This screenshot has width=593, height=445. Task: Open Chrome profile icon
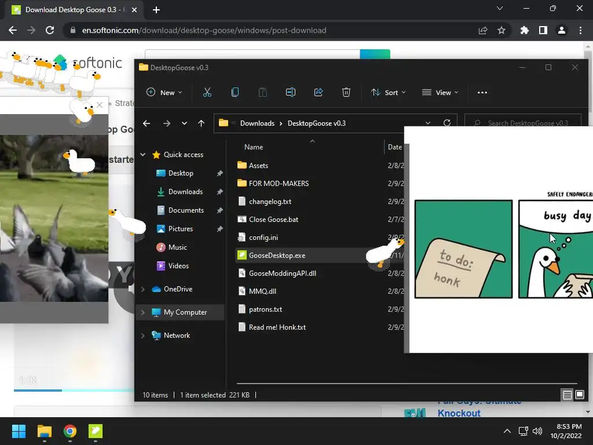(x=562, y=30)
